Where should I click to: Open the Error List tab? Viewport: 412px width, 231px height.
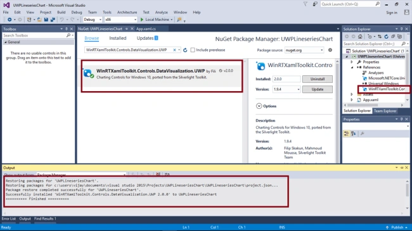click(9, 219)
